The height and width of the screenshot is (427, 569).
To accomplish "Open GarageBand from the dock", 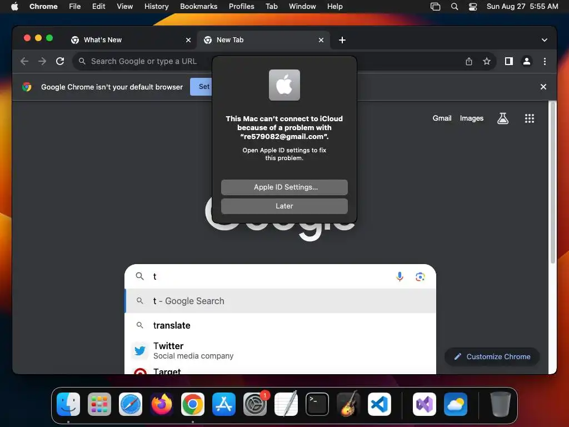I will (x=348, y=404).
